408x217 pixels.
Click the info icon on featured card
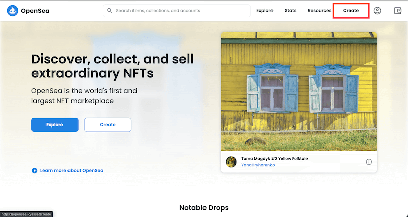pyautogui.click(x=369, y=162)
